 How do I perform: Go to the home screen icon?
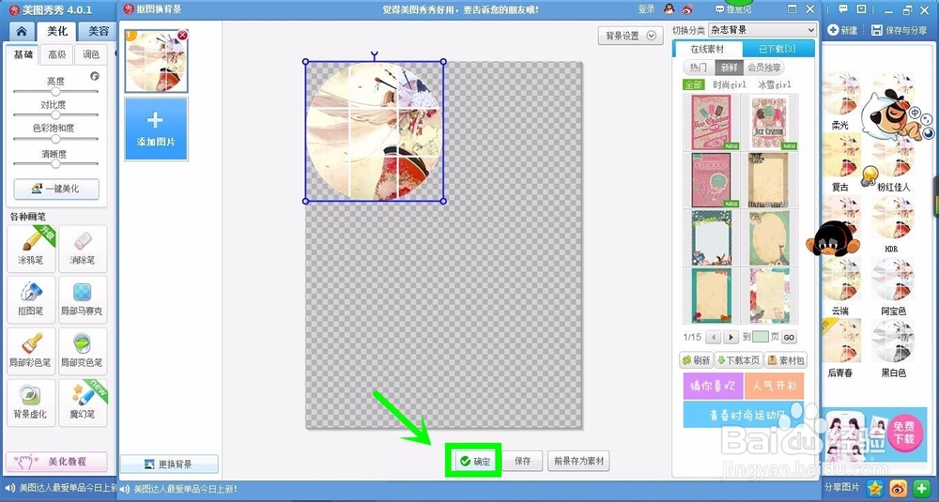pyautogui.click(x=22, y=32)
